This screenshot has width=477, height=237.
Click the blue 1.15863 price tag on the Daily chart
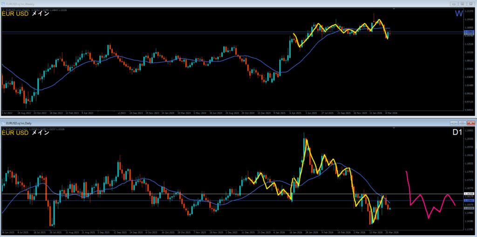469,201
